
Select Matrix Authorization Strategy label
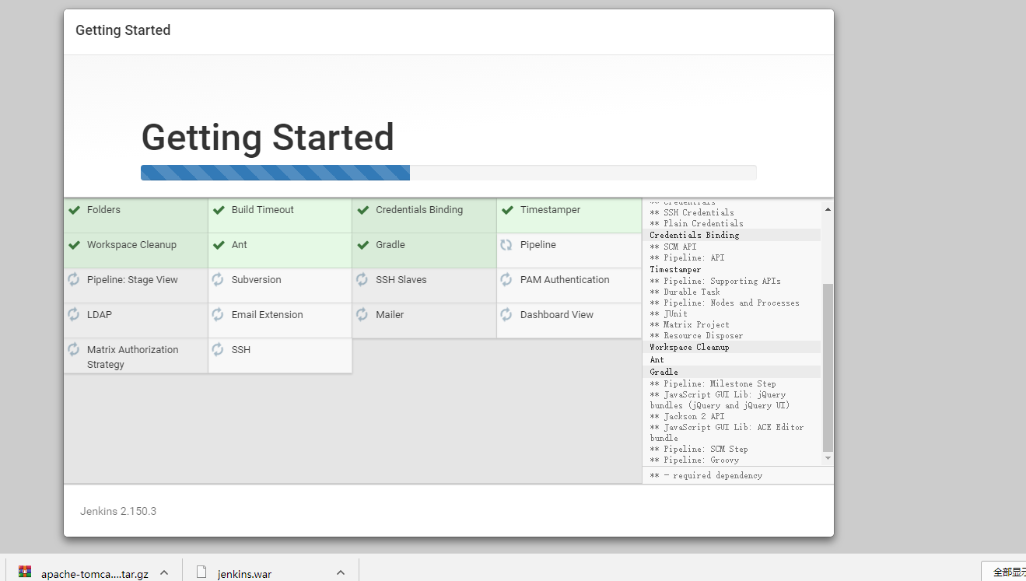133,357
